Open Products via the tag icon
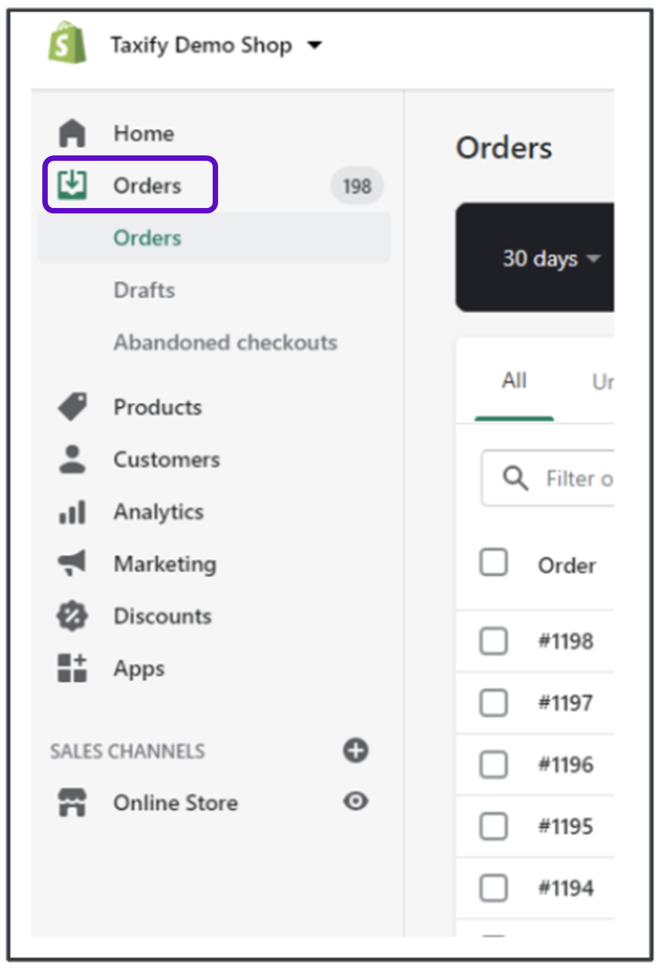The image size is (664, 974). (x=72, y=407)
